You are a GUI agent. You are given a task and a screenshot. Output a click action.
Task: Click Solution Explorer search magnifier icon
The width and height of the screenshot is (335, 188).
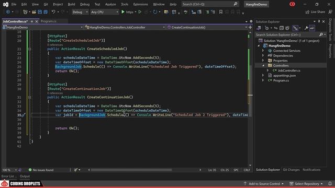tap(321, 35)
